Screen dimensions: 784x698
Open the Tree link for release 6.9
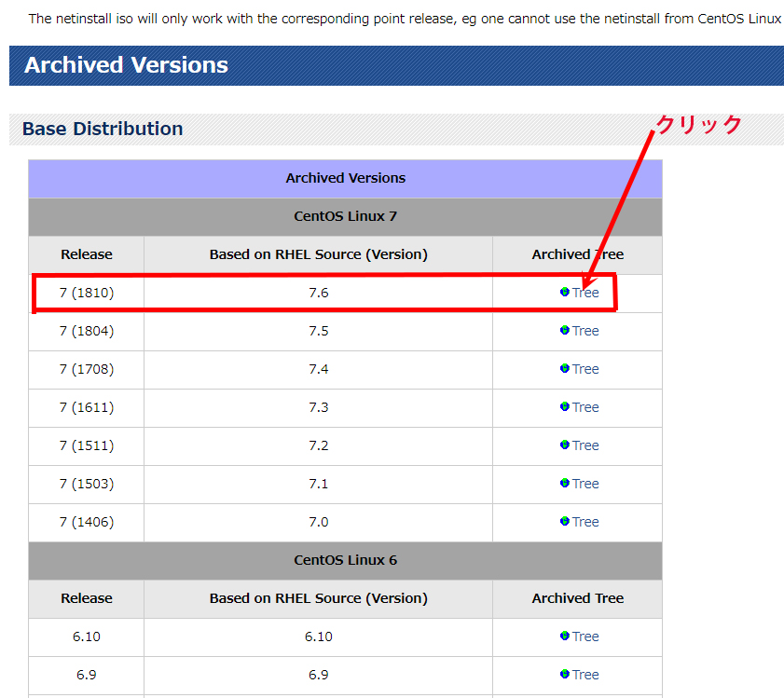(x=585, y=675)
